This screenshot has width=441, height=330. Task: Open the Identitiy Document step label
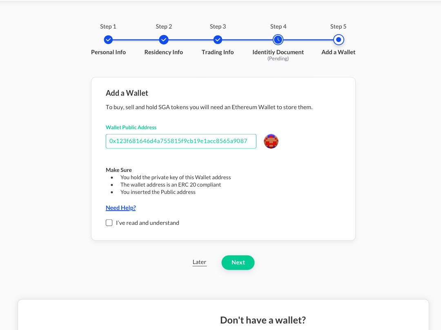coord(278,52)
